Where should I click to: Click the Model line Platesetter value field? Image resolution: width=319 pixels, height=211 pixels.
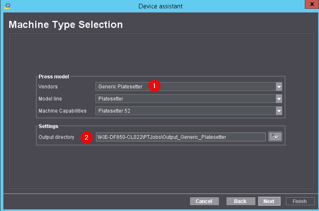[184, 99]
